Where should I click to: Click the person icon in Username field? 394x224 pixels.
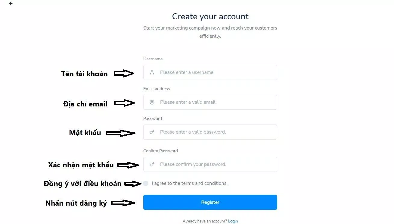[x=152, y=72]
